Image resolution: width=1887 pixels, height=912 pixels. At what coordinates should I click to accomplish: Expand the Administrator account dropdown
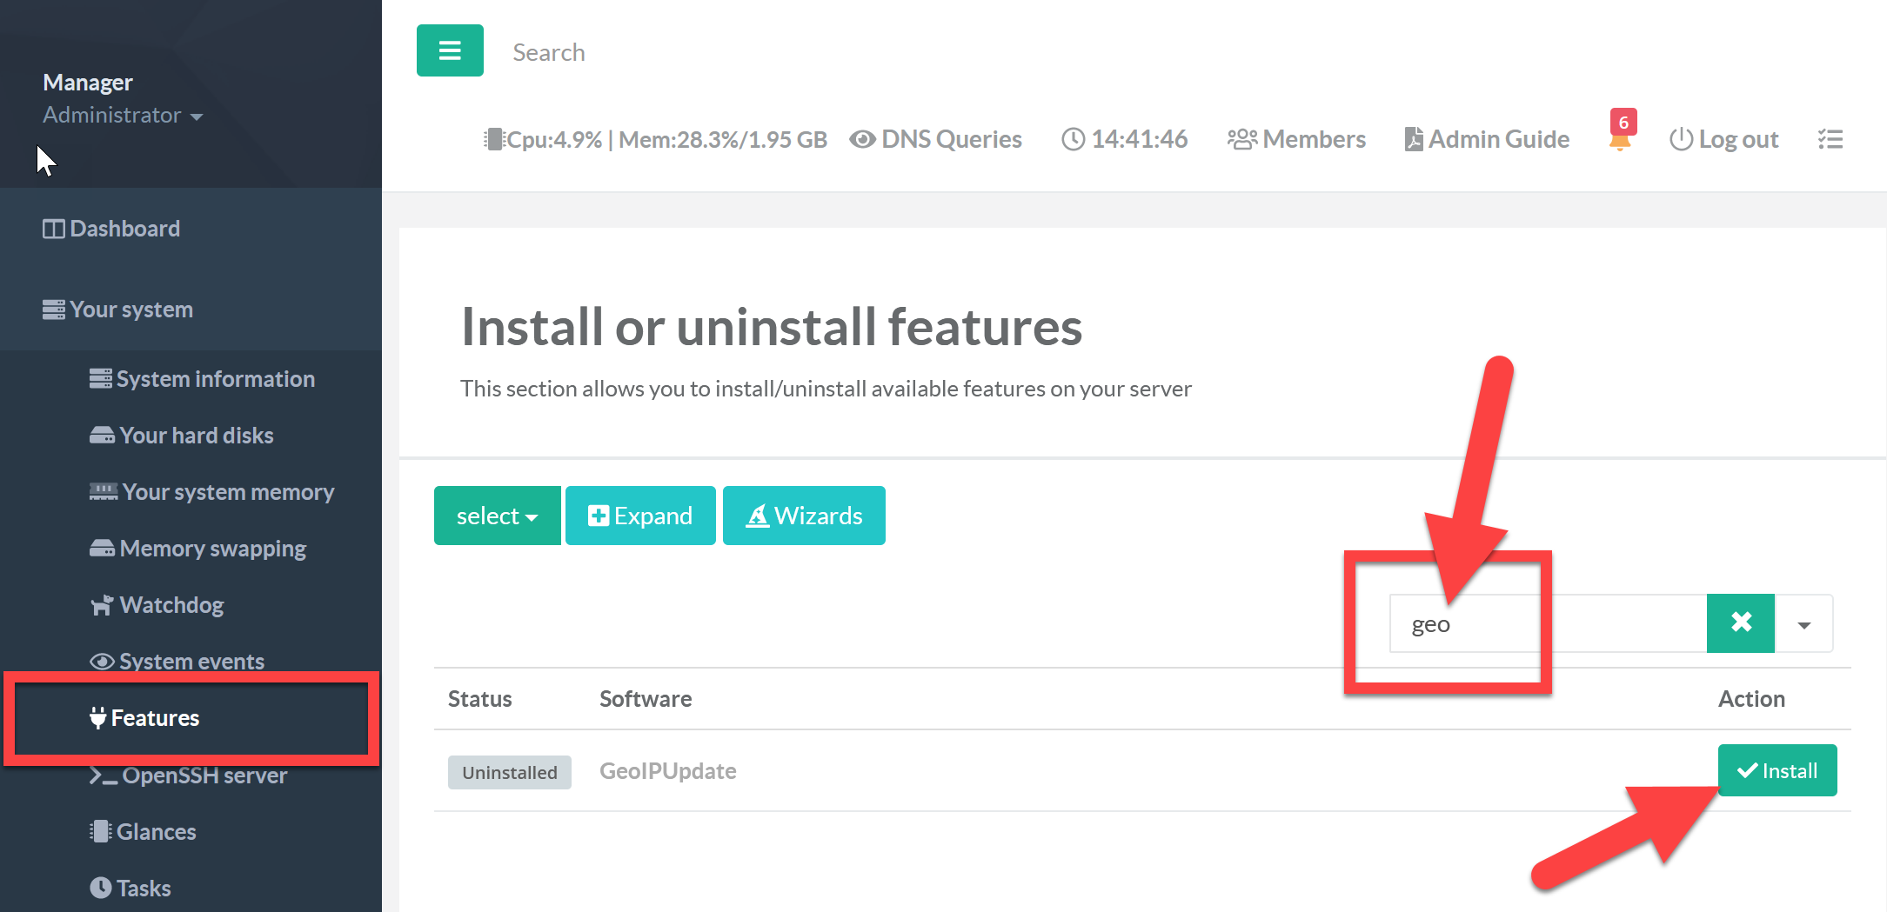(x=122, y=115)
